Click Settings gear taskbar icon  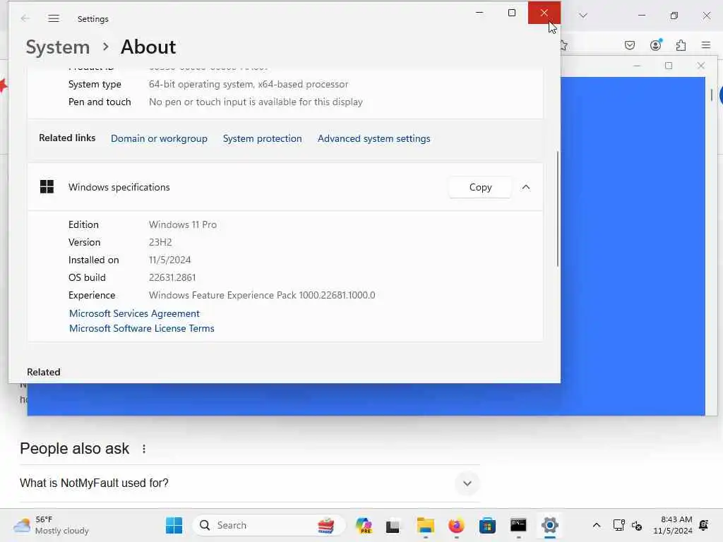[x=549, y=525]
